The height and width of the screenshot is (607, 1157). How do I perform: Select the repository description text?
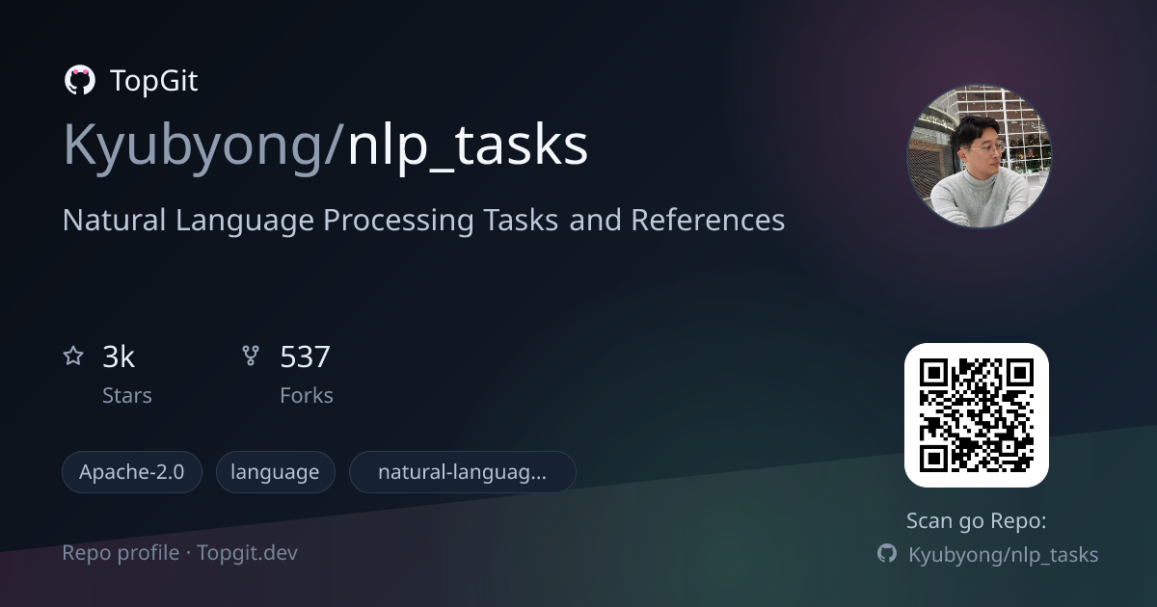(x=423, y=220)
